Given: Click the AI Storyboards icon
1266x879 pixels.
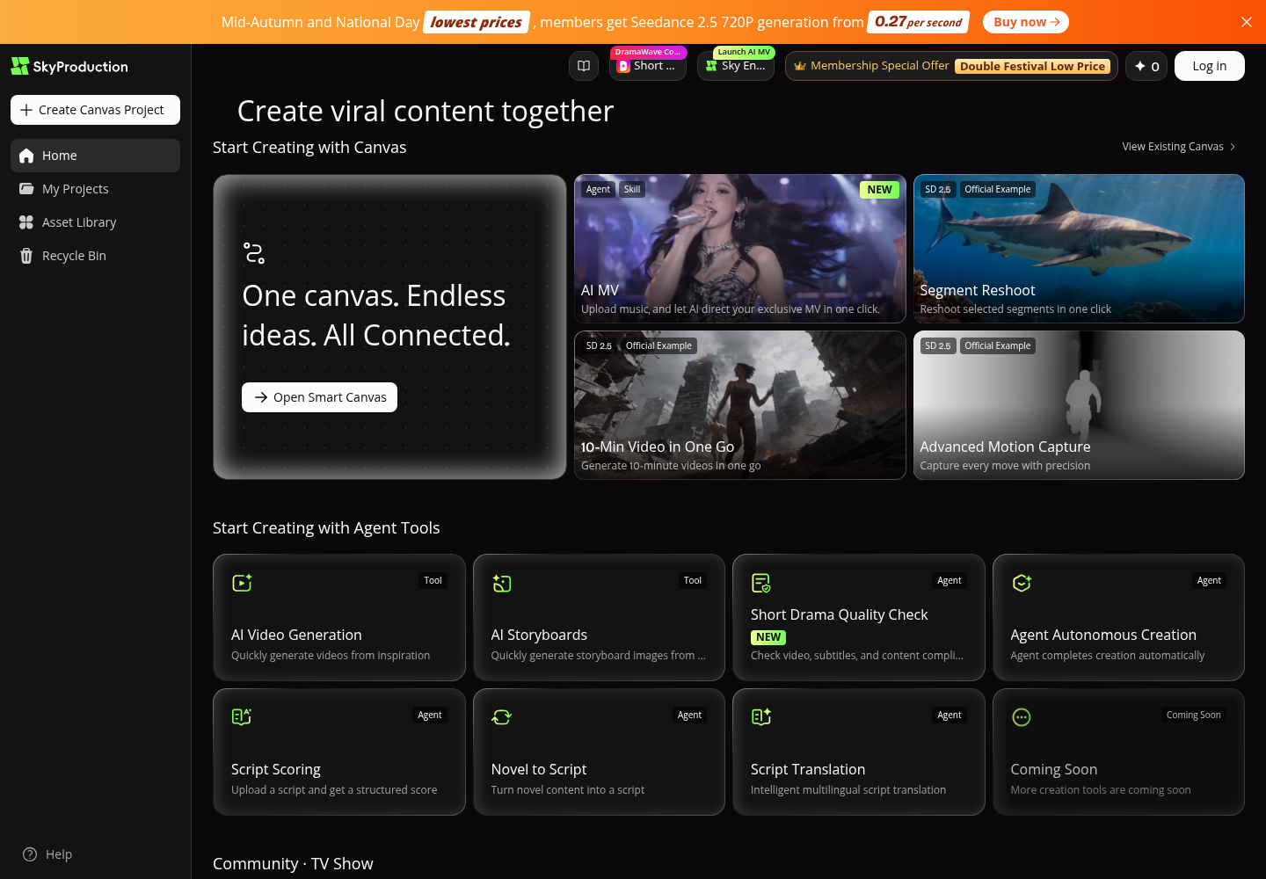Looking at the screenshot, I should pyautogui.click(x=502, y=583).
